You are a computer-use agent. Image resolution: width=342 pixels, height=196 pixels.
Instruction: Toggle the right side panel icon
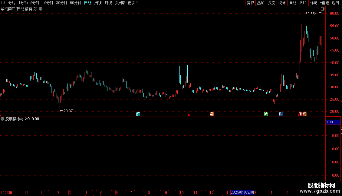click(323, 9)
